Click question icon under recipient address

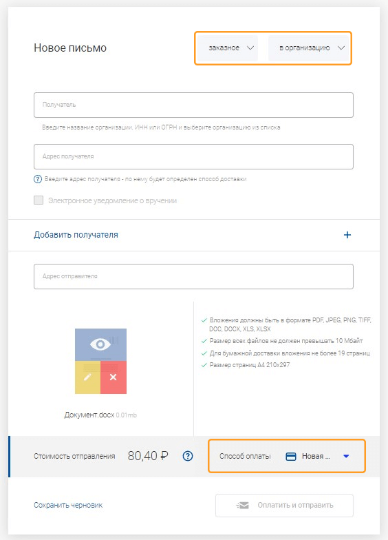pyautogui.click(x=37, y=179)
